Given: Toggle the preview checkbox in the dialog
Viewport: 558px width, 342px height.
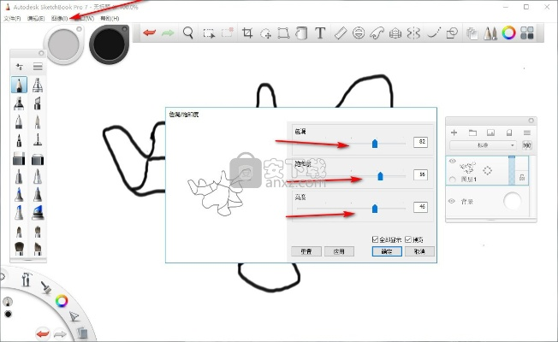Looking at the screenshot, I should (408, 239).
